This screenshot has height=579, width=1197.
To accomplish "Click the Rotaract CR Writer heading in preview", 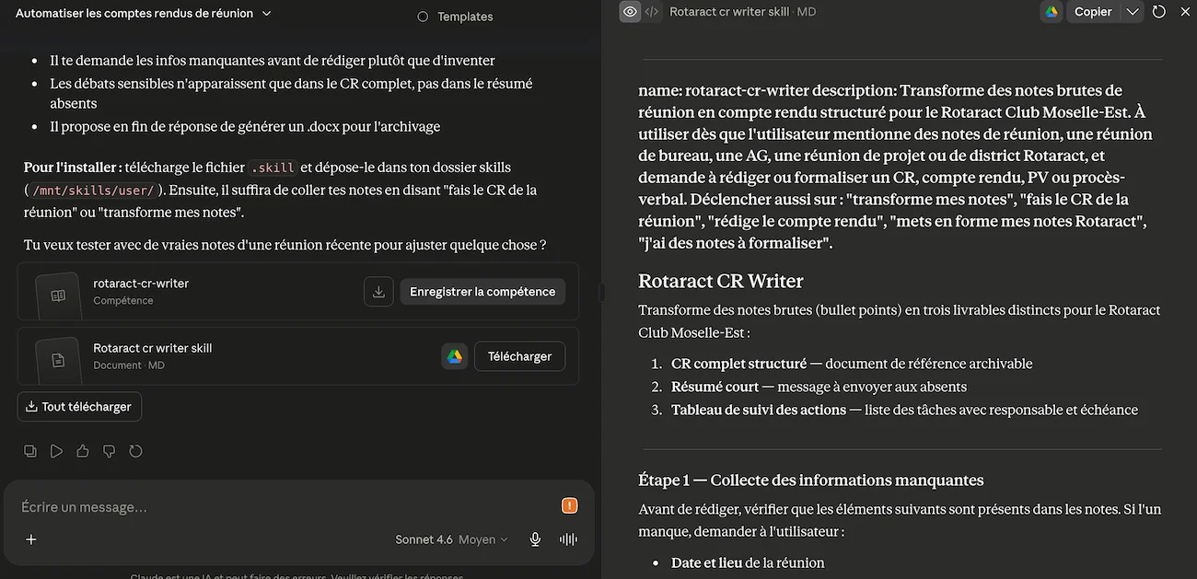I will pos(721,281).
